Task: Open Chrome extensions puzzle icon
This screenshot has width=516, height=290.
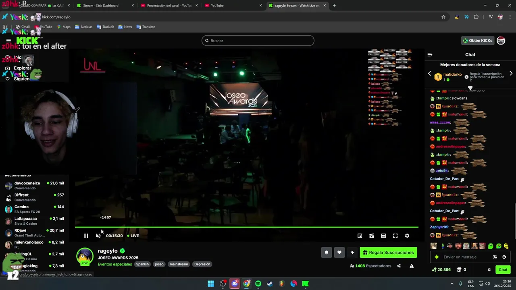Action: point(476,17)
